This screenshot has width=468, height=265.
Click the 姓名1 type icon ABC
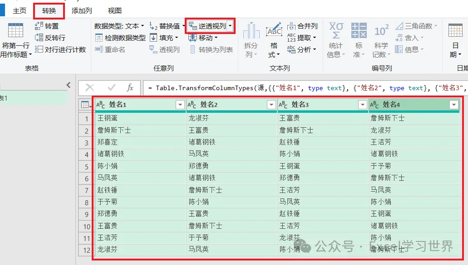(101, 105)
